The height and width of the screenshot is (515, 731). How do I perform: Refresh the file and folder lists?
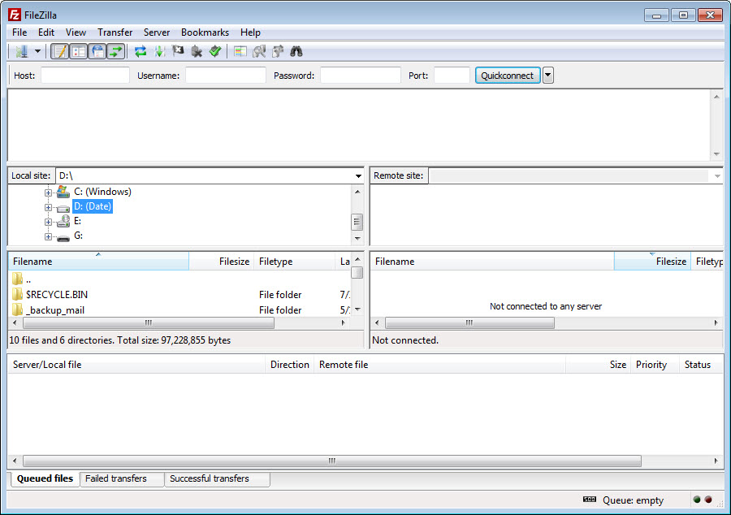coord(140,50)
